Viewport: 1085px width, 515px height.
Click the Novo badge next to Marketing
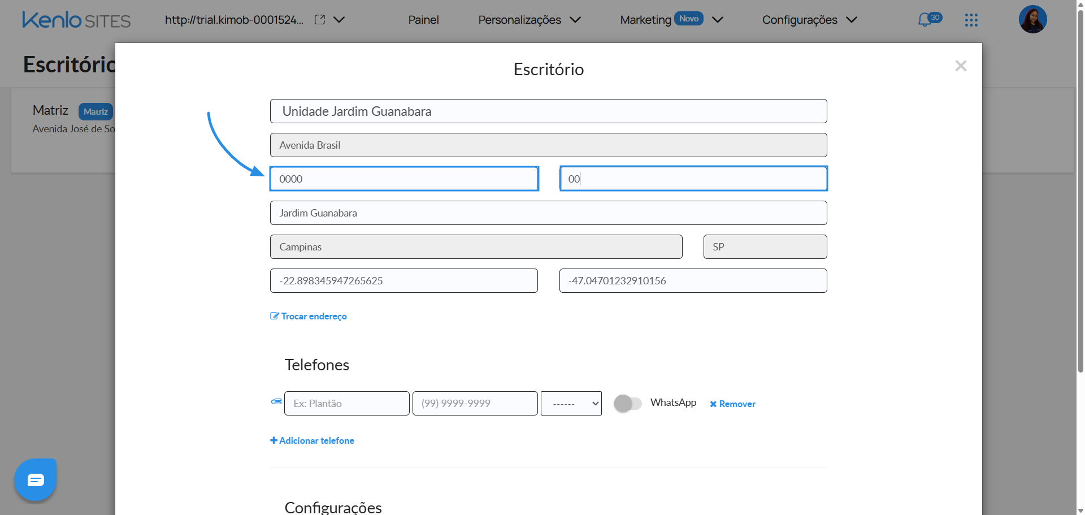(x=689, y=19)
